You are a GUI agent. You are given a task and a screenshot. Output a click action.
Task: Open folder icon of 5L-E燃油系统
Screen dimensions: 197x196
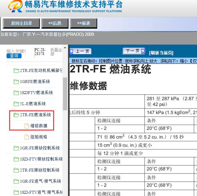[16, 104]
